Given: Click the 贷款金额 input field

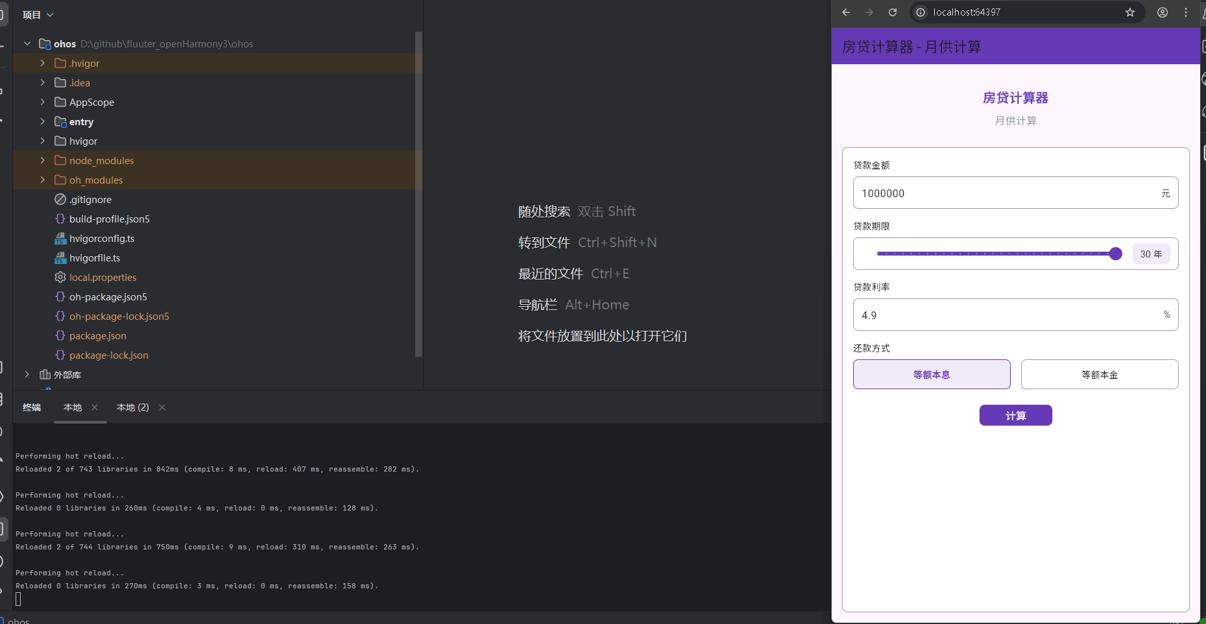Looking at the screenshot, I should click(1015, 193).
